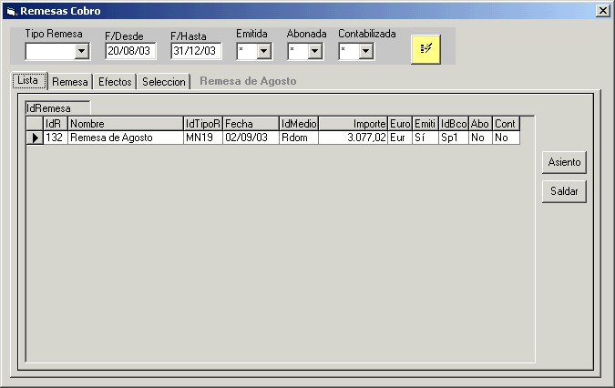
Task: Click the Remesas Cobro title bar icon
Action: click(x=11, y=11)
